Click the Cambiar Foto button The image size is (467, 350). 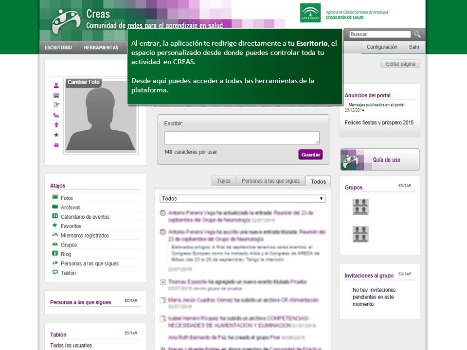click(x=83, y=83)
